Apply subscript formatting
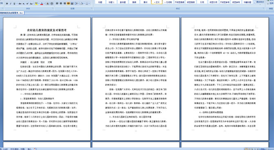Viewport: 274px width, 150px height. pos(24,4)
